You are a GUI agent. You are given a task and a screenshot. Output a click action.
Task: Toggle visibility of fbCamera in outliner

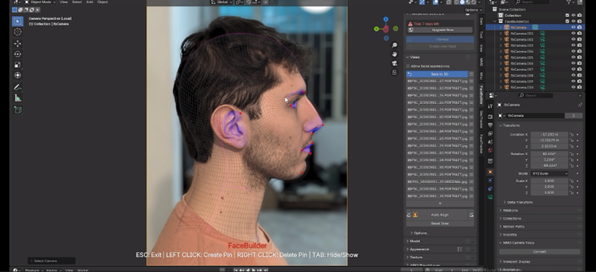coord(573,28)
